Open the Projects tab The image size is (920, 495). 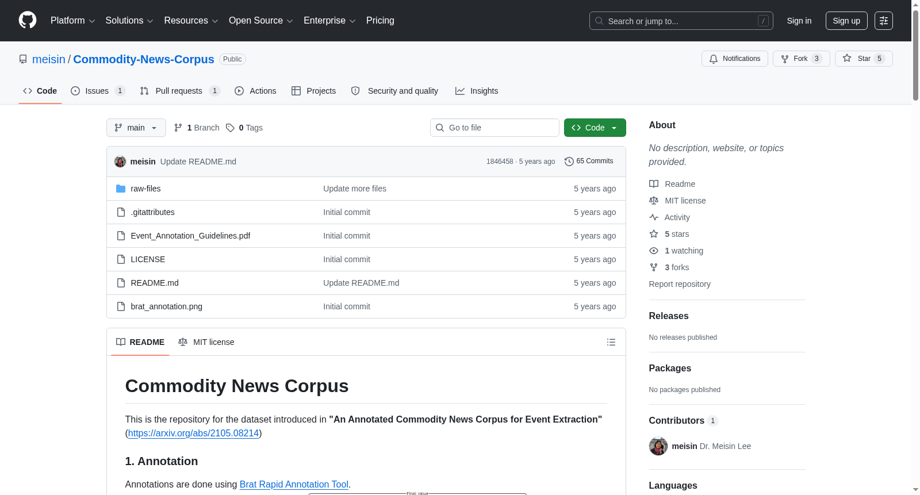314,91
